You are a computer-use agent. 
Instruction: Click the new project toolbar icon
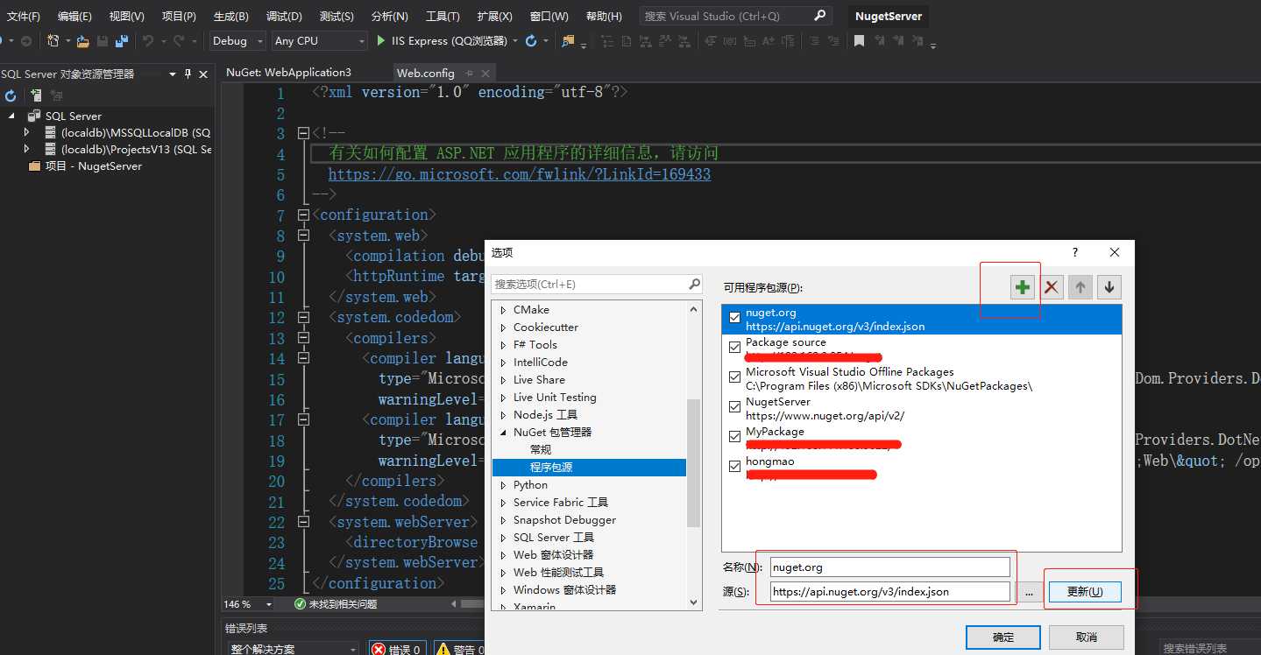pos(53,40)
